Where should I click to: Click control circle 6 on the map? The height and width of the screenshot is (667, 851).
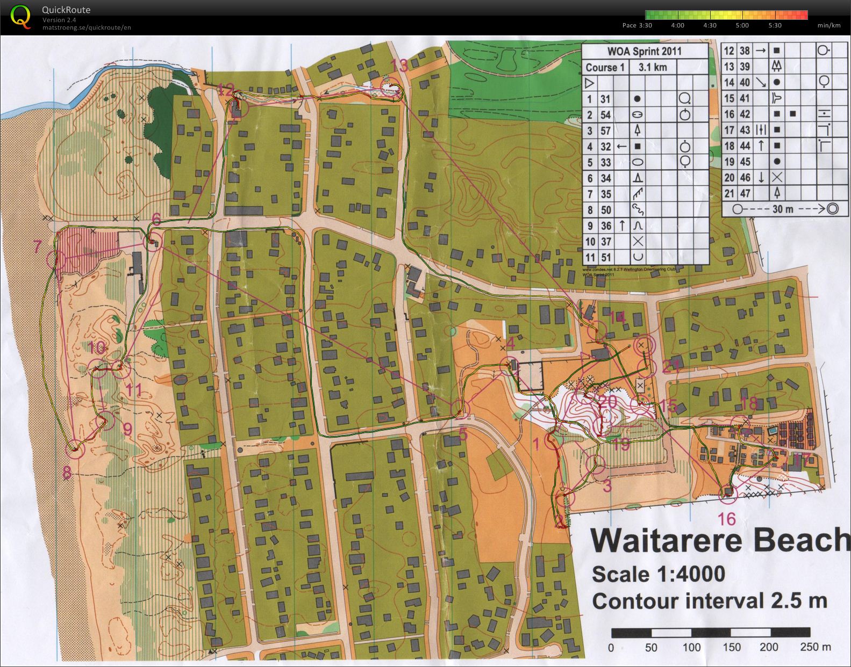(x=154, y=241)
